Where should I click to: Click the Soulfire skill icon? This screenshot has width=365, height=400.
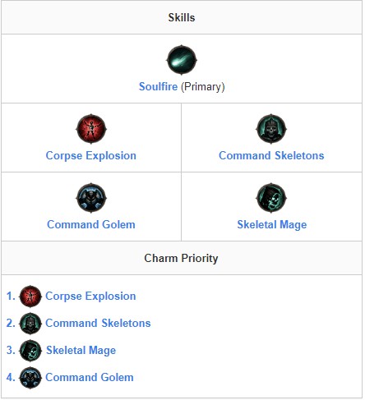(x=182, y=60)
